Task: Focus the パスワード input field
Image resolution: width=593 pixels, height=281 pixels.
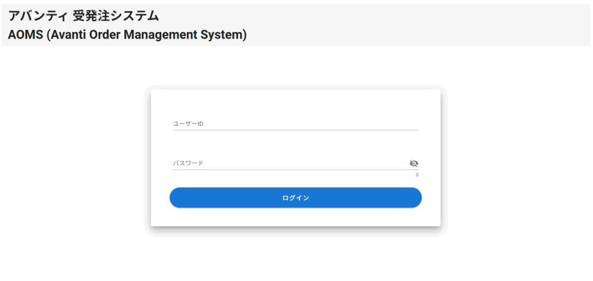Action: (x=288, y=163)
